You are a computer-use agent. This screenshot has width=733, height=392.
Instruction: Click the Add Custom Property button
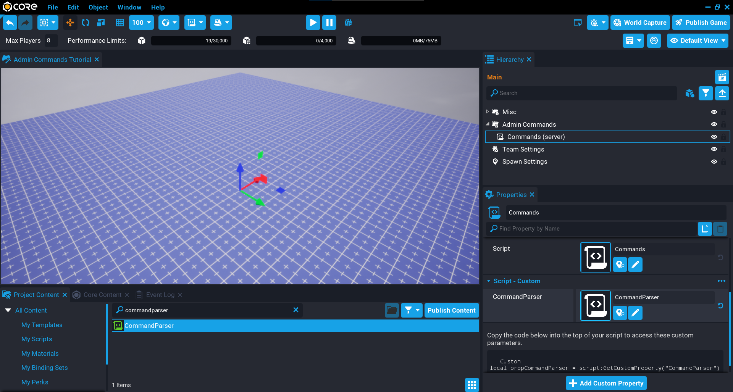(x=606, y=383)
